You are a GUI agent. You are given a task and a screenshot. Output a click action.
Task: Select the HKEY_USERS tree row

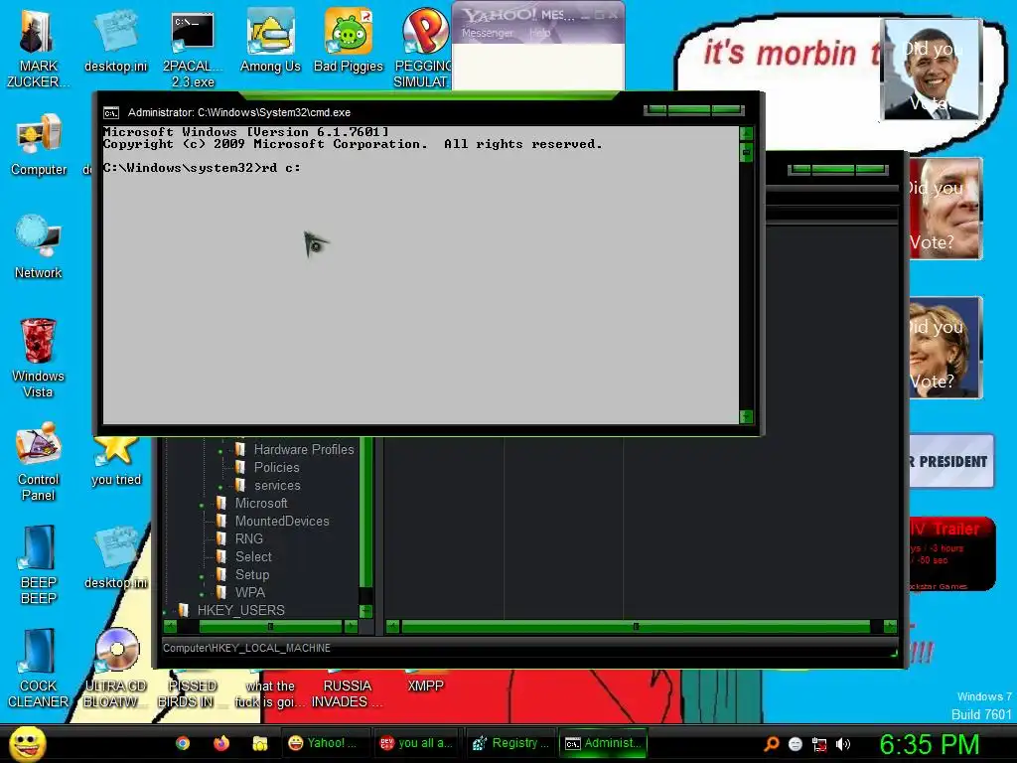click(240, 611)
